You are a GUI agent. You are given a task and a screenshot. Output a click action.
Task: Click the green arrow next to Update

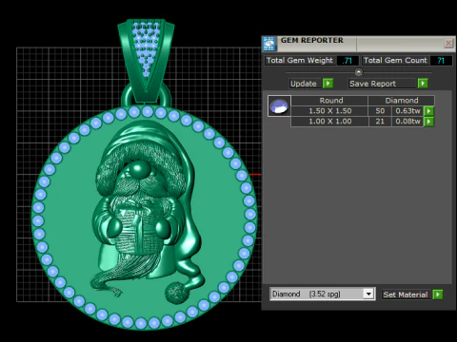328,84
